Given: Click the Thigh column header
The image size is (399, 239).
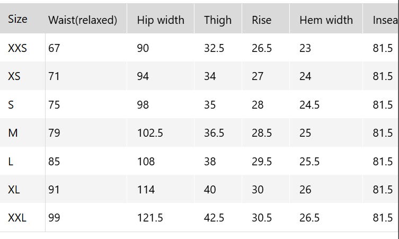Looking at the screenshot, I should click(218, 20).
